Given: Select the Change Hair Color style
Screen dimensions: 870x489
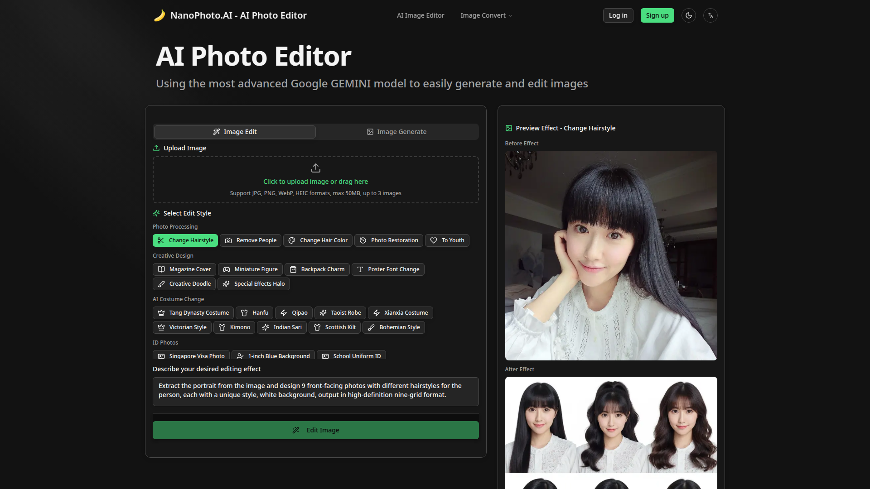Looking at the screenshot, I should (318, 240).
